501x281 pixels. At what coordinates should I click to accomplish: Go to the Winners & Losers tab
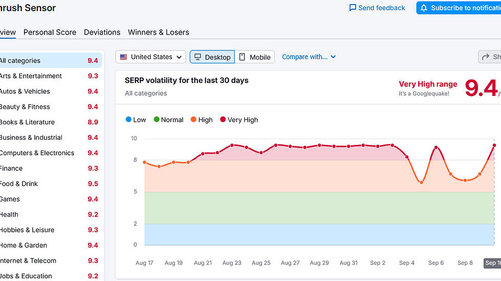[158, 32]
